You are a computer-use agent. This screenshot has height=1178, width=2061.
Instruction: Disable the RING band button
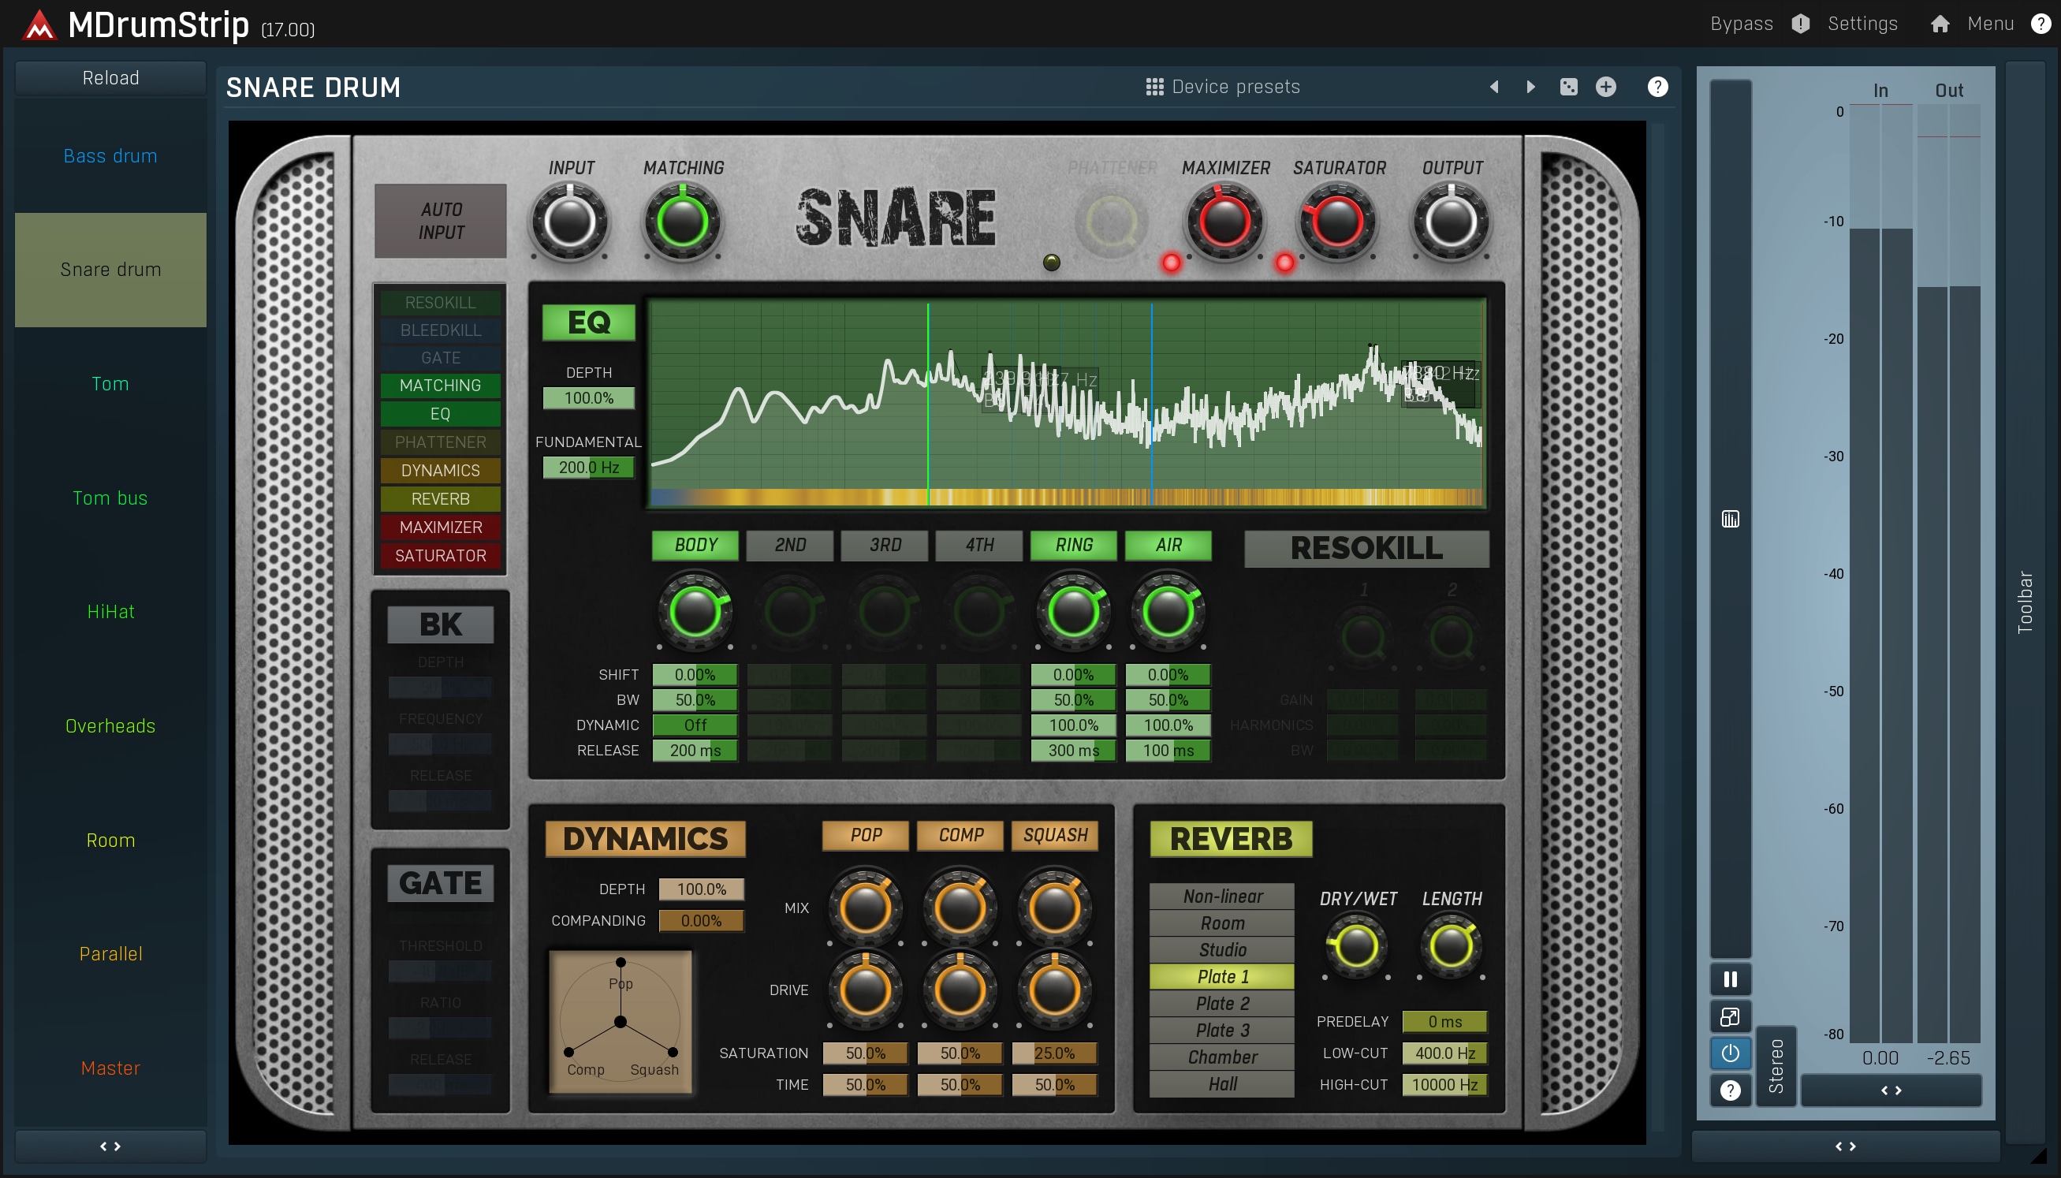click(1072, 546)
